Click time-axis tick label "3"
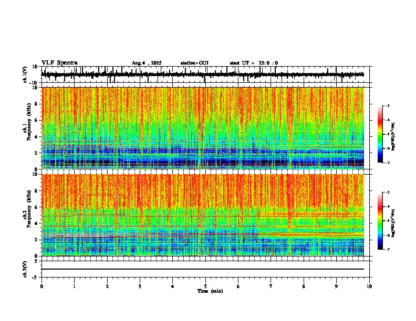 pos(140,286)
